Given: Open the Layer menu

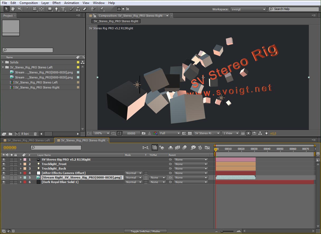Looking at the screenshot, I should (45, 3).
